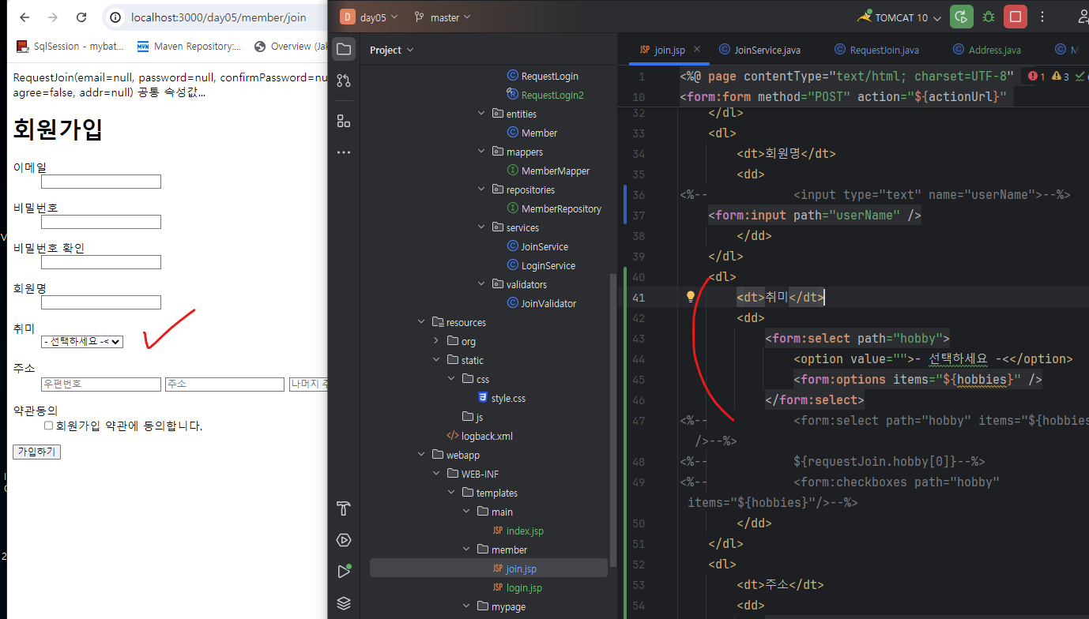Expand the mypage folder
Image resolution: width=1089 pixels, height=619 pixels.
click(x=466, y=606)
